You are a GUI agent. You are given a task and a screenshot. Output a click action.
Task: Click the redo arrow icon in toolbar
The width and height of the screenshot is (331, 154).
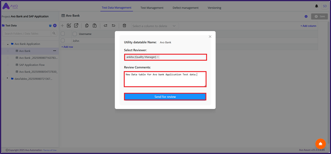(x=105, y=26)
